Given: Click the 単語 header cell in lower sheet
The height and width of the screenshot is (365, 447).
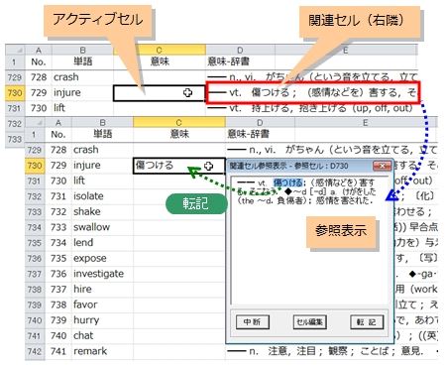Looking at the screenshot, I should tap(102, 135).
